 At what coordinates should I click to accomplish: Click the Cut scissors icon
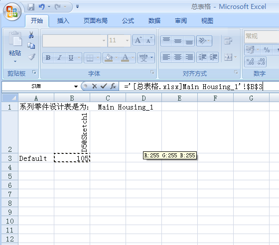click(31, 35)
